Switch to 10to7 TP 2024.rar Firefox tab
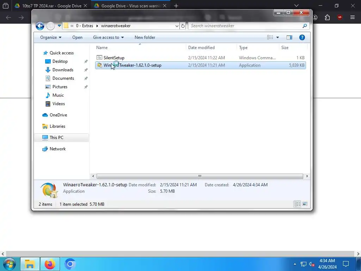361x271 pixels. 51,6
